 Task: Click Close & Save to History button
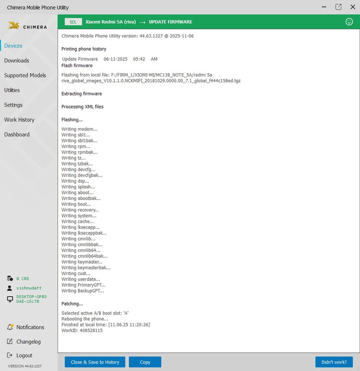(x=95, y=362)
